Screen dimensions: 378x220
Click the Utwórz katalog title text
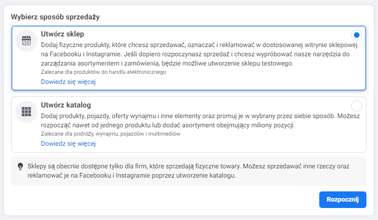coord(66,105)
